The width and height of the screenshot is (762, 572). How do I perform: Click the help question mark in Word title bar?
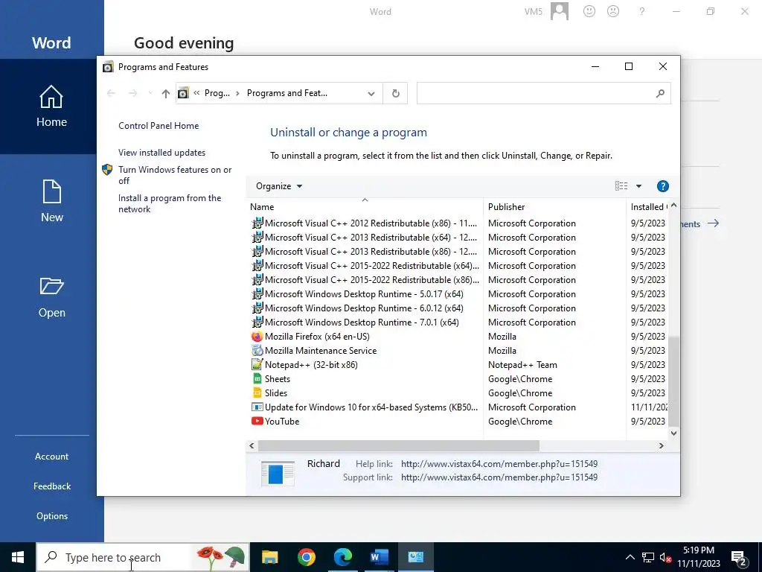pos(641,11)
